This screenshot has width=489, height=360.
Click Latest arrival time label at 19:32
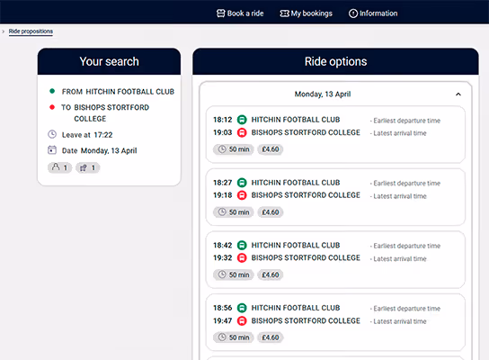click(x=399, y=258)
